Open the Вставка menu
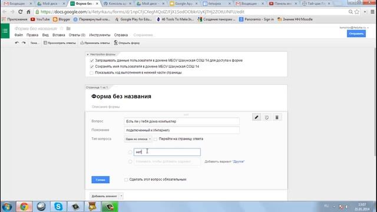This screenshot has height=212, width=377. [59, 35]
